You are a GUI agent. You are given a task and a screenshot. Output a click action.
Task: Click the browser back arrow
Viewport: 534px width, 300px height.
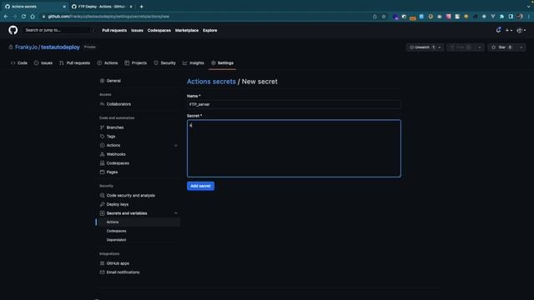pyautogui.click(x=6, y=17)
